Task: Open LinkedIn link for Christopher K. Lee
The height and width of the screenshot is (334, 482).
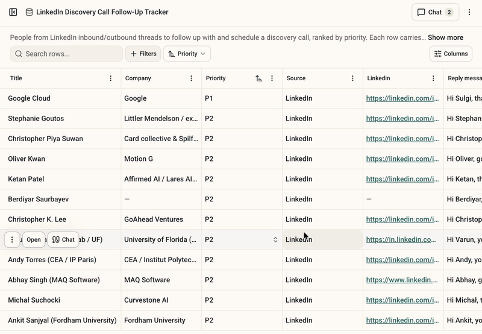Action: (x=402, y=219)
